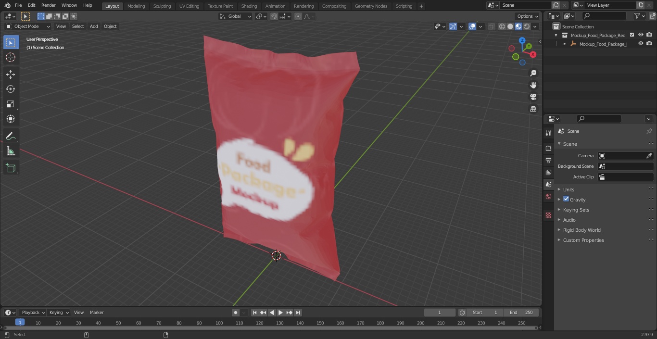Select the Add Cube tool

pyautogui.click(x=11, y=168)
